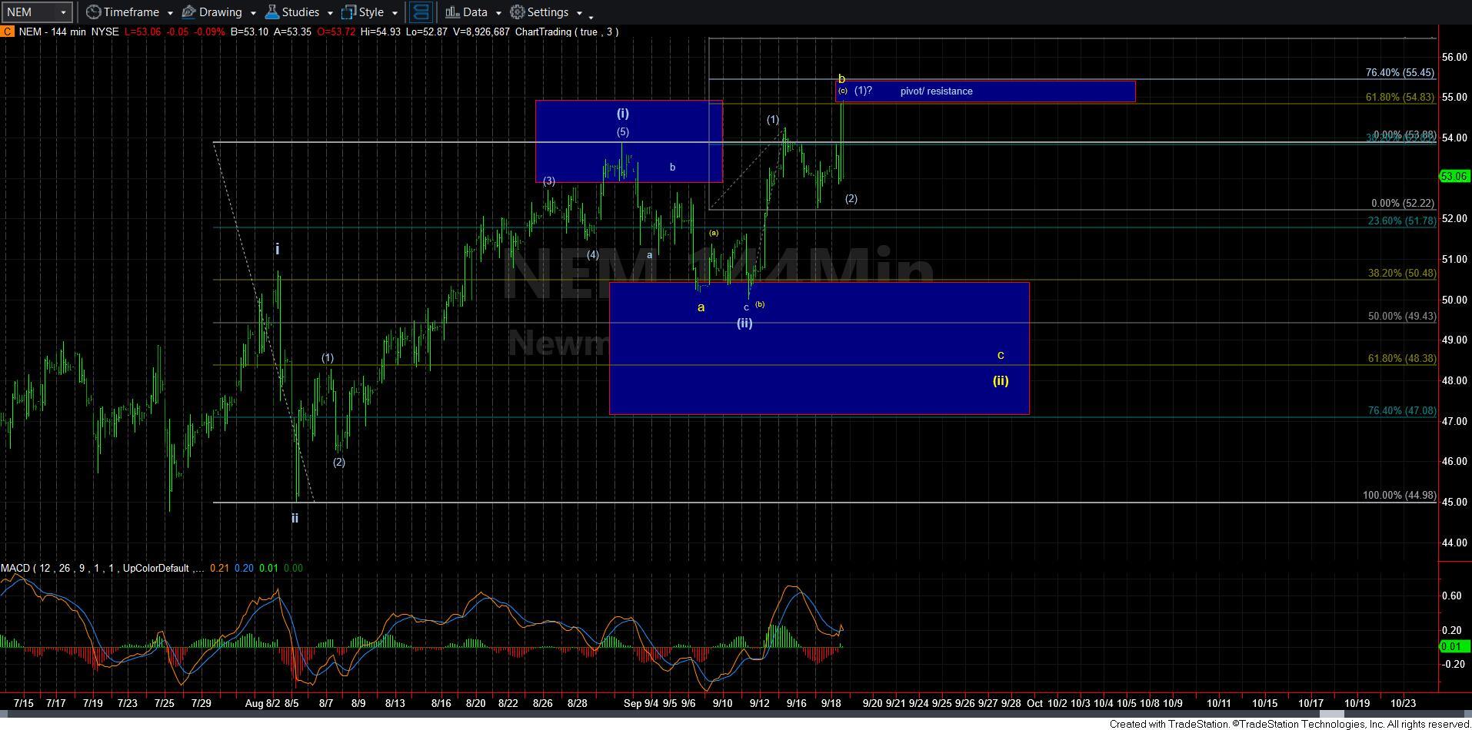Open the Data toolbar button
This screenshot has height=730, width=1472.
pyautogui.click(x=466, y=12)
